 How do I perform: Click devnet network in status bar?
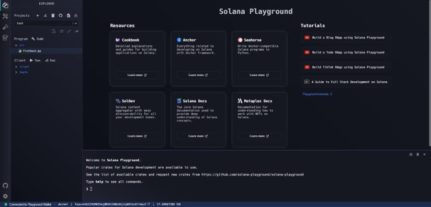(x=63, y=205)
